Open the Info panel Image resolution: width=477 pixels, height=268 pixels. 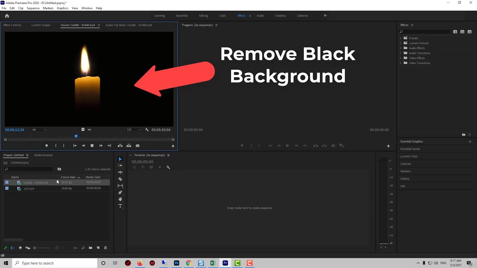pyautogui.click(x=402, y=186)
